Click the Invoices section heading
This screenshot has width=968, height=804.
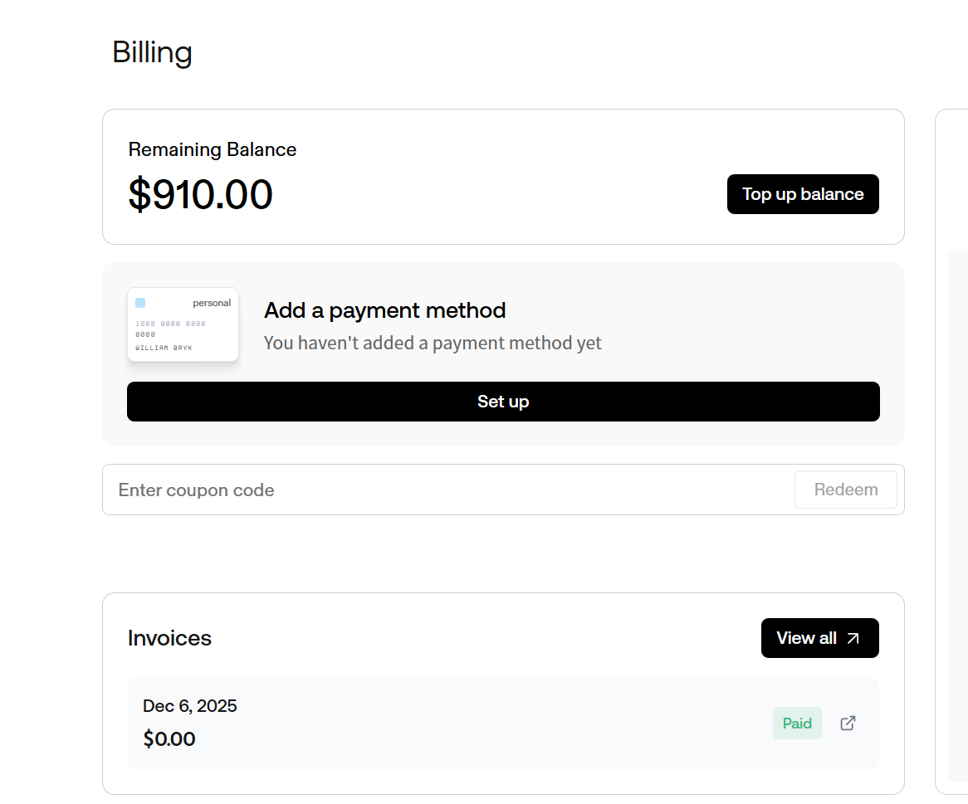[169, 638]
